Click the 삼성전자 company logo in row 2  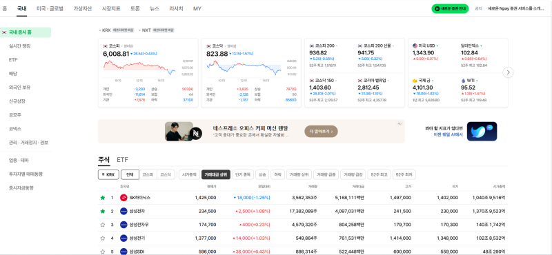click(124, 211)
